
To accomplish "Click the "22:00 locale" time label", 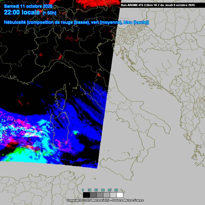I will point(22,12).
